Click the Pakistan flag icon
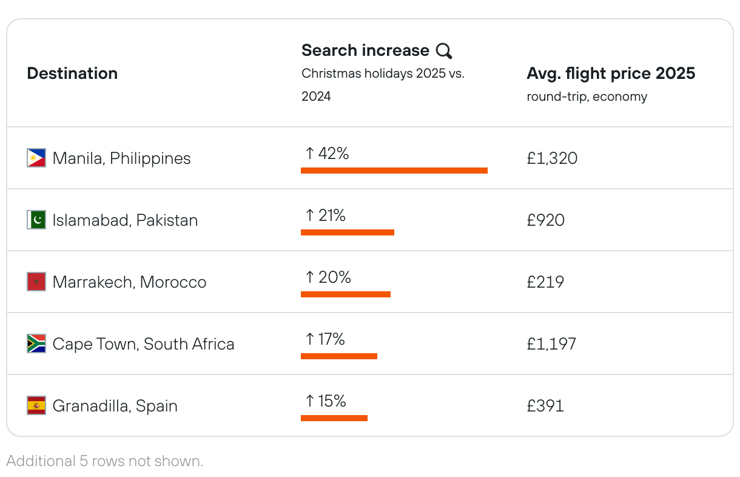The height and width of the screenshot is (477, 740). coord(36,220)
